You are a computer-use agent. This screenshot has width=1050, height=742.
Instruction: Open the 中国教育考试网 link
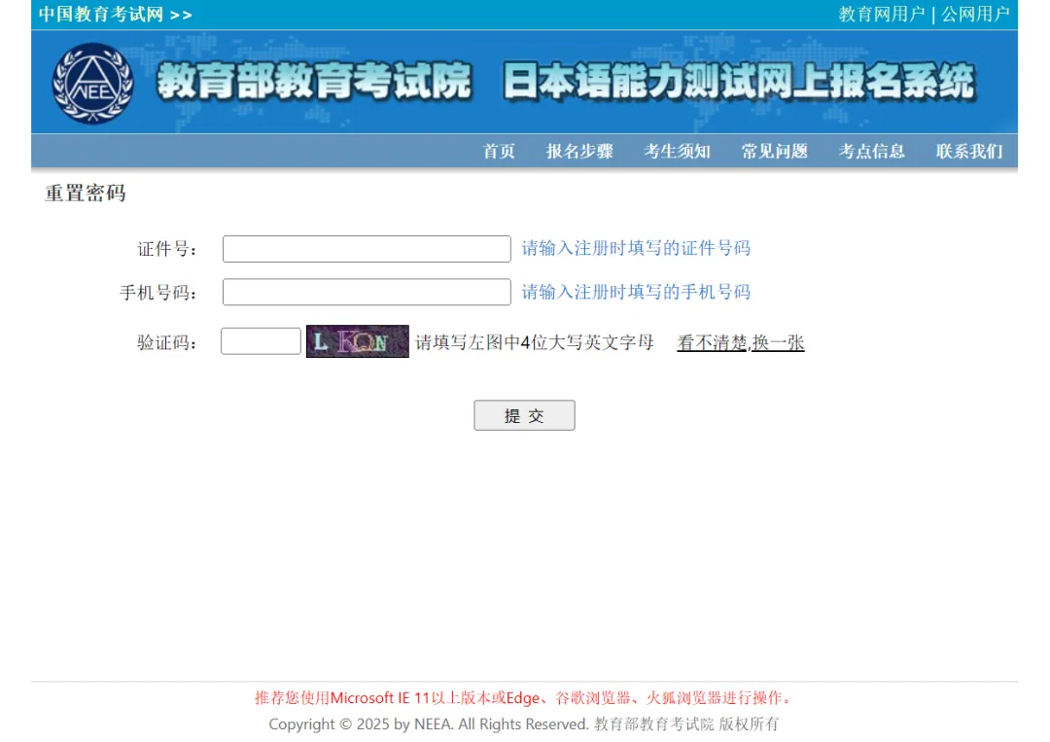click(x=115, y=14)
